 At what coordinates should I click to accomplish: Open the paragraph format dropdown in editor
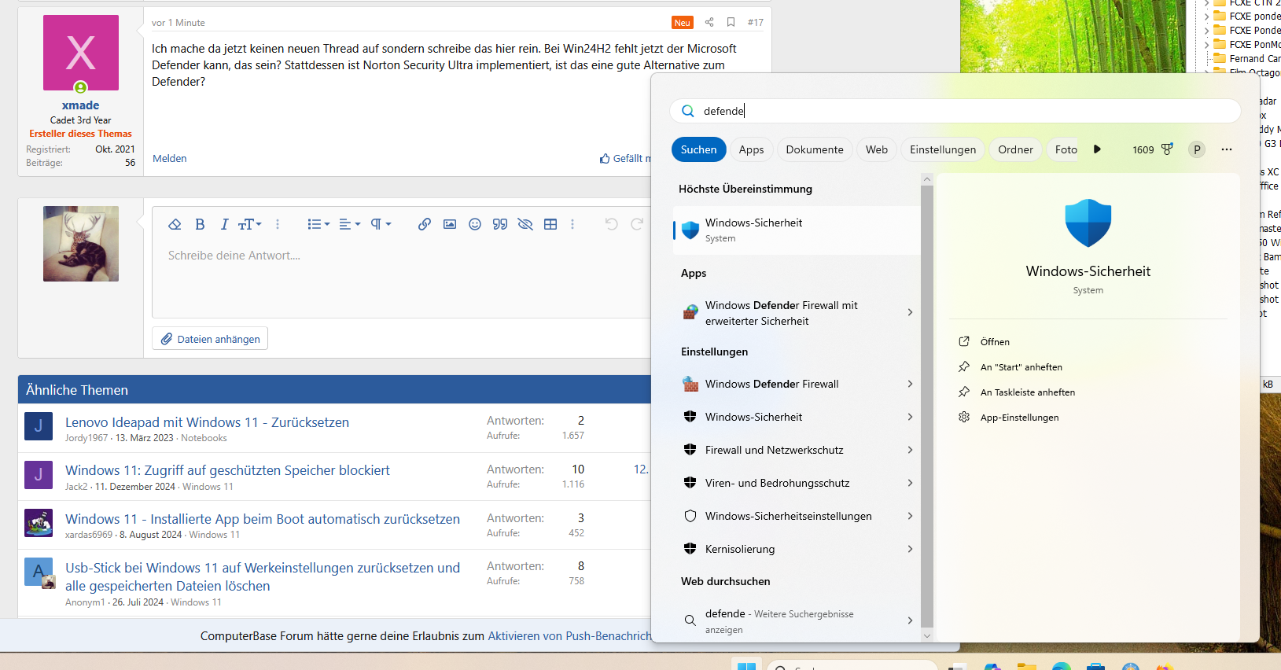[x=381, y=224]
